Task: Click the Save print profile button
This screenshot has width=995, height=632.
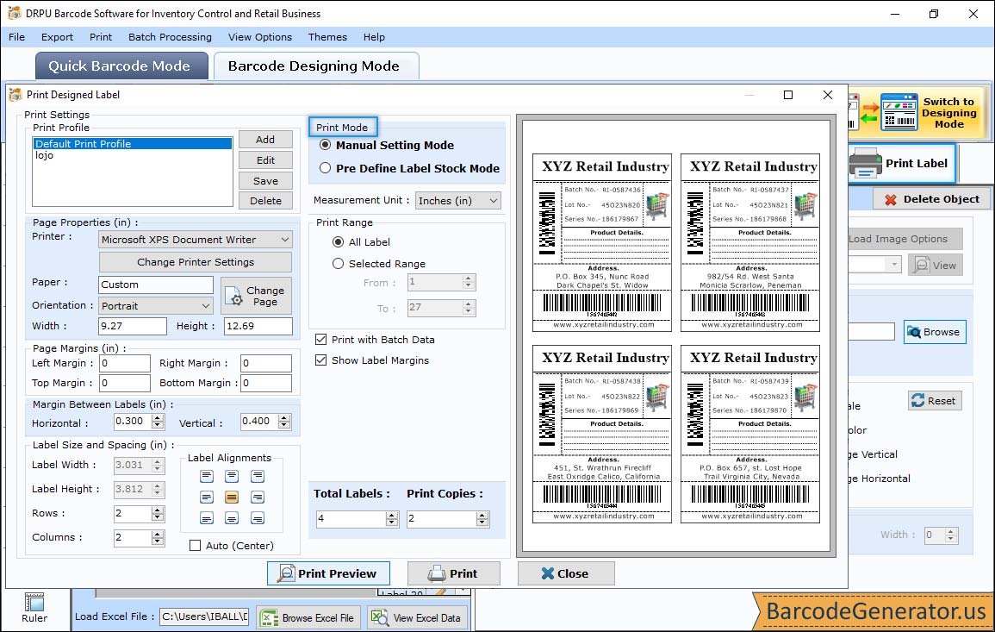Action: pos(265,181)
